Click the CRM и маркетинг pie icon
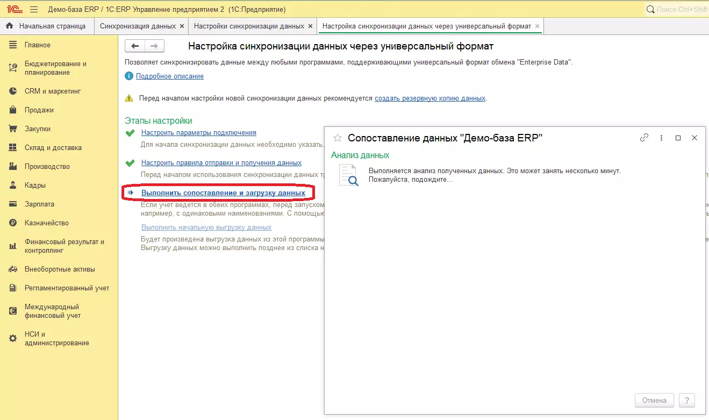 13,91
